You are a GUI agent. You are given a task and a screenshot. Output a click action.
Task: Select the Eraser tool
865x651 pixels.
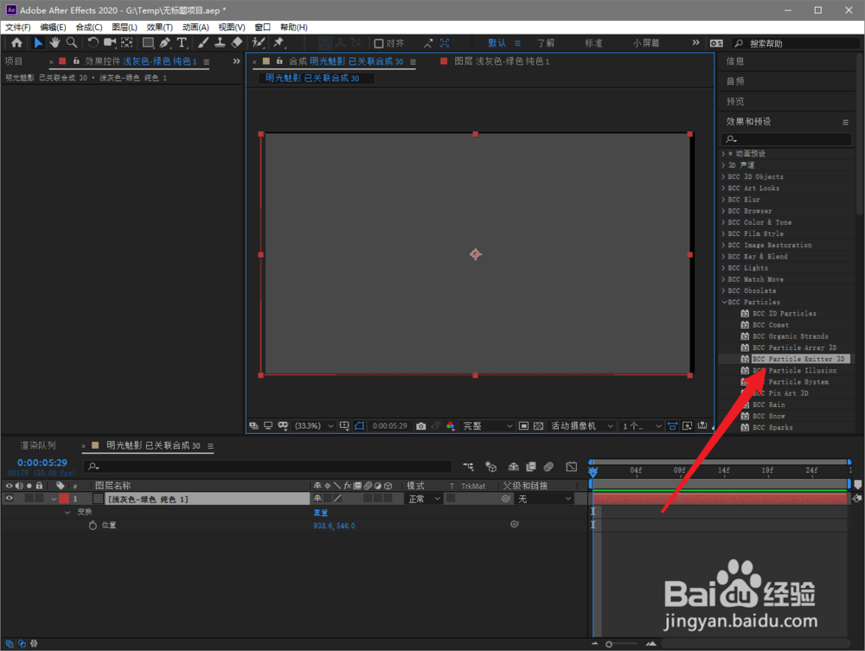[237, 42]
